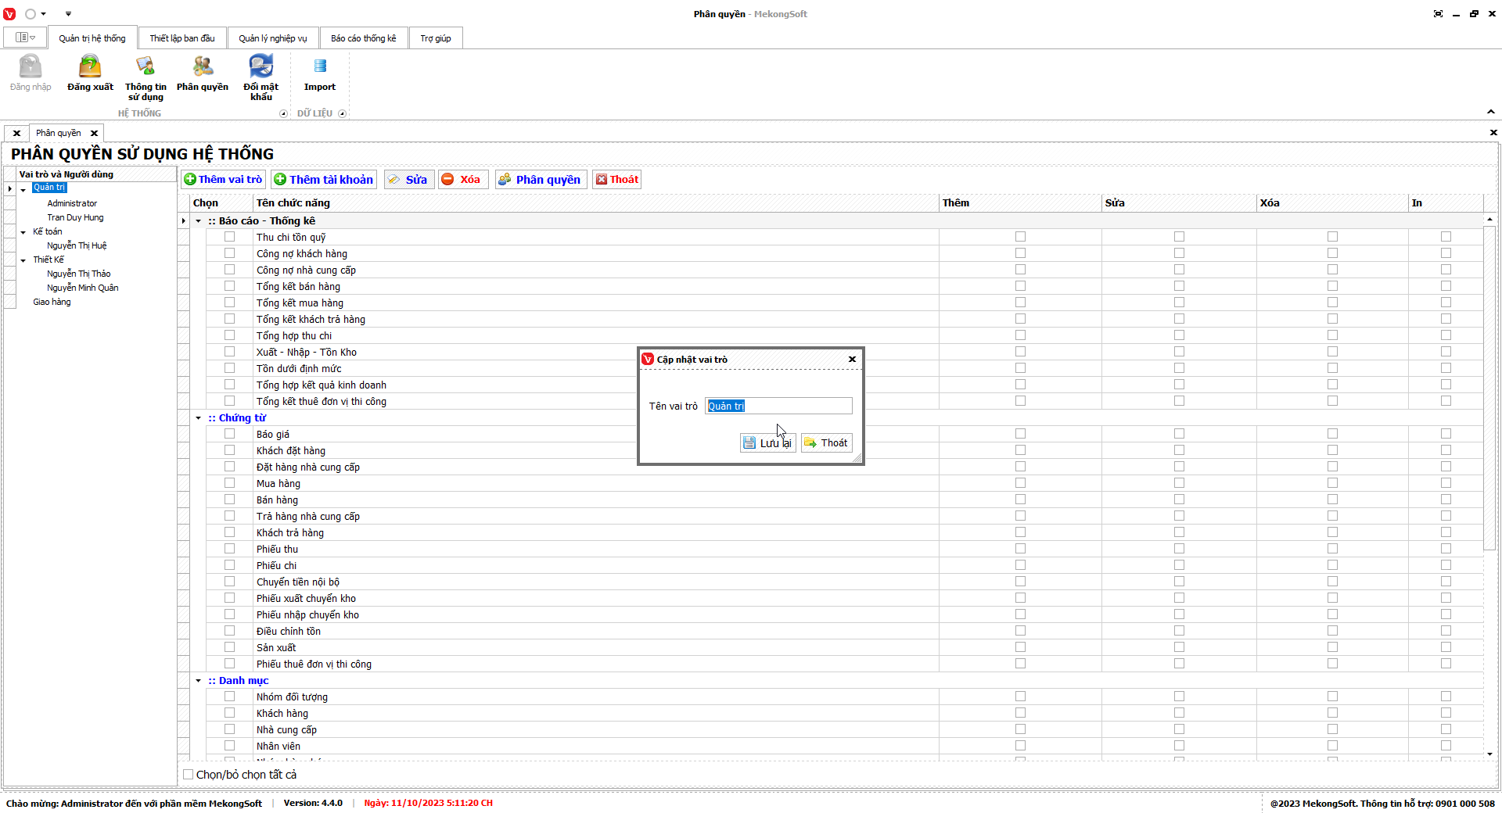This screenshot has height=813, width=1502.
Task: Enable the Thêm permission for Khách hàng
Action: pos(1020,713)
